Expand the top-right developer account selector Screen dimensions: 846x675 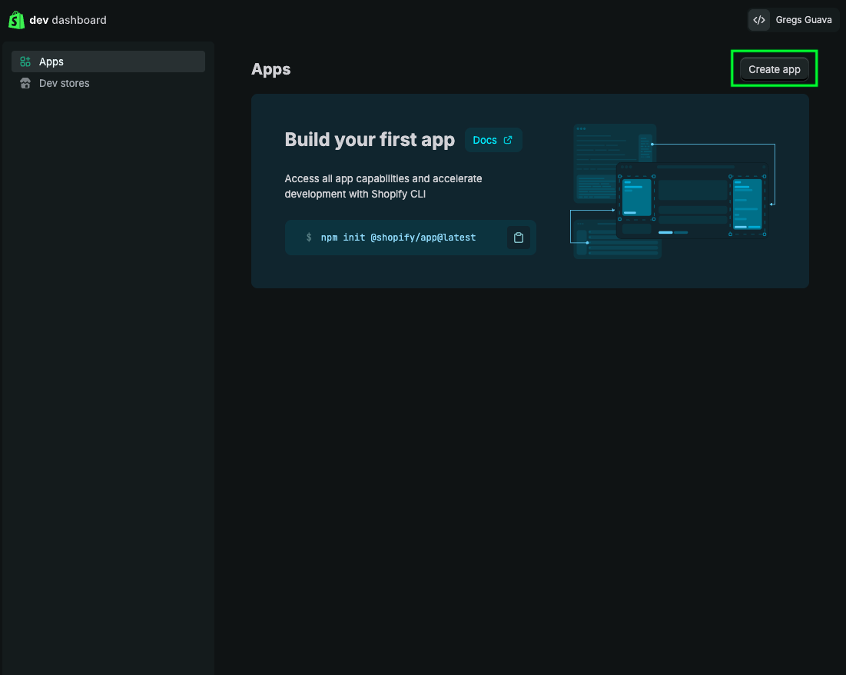point(792,19)
